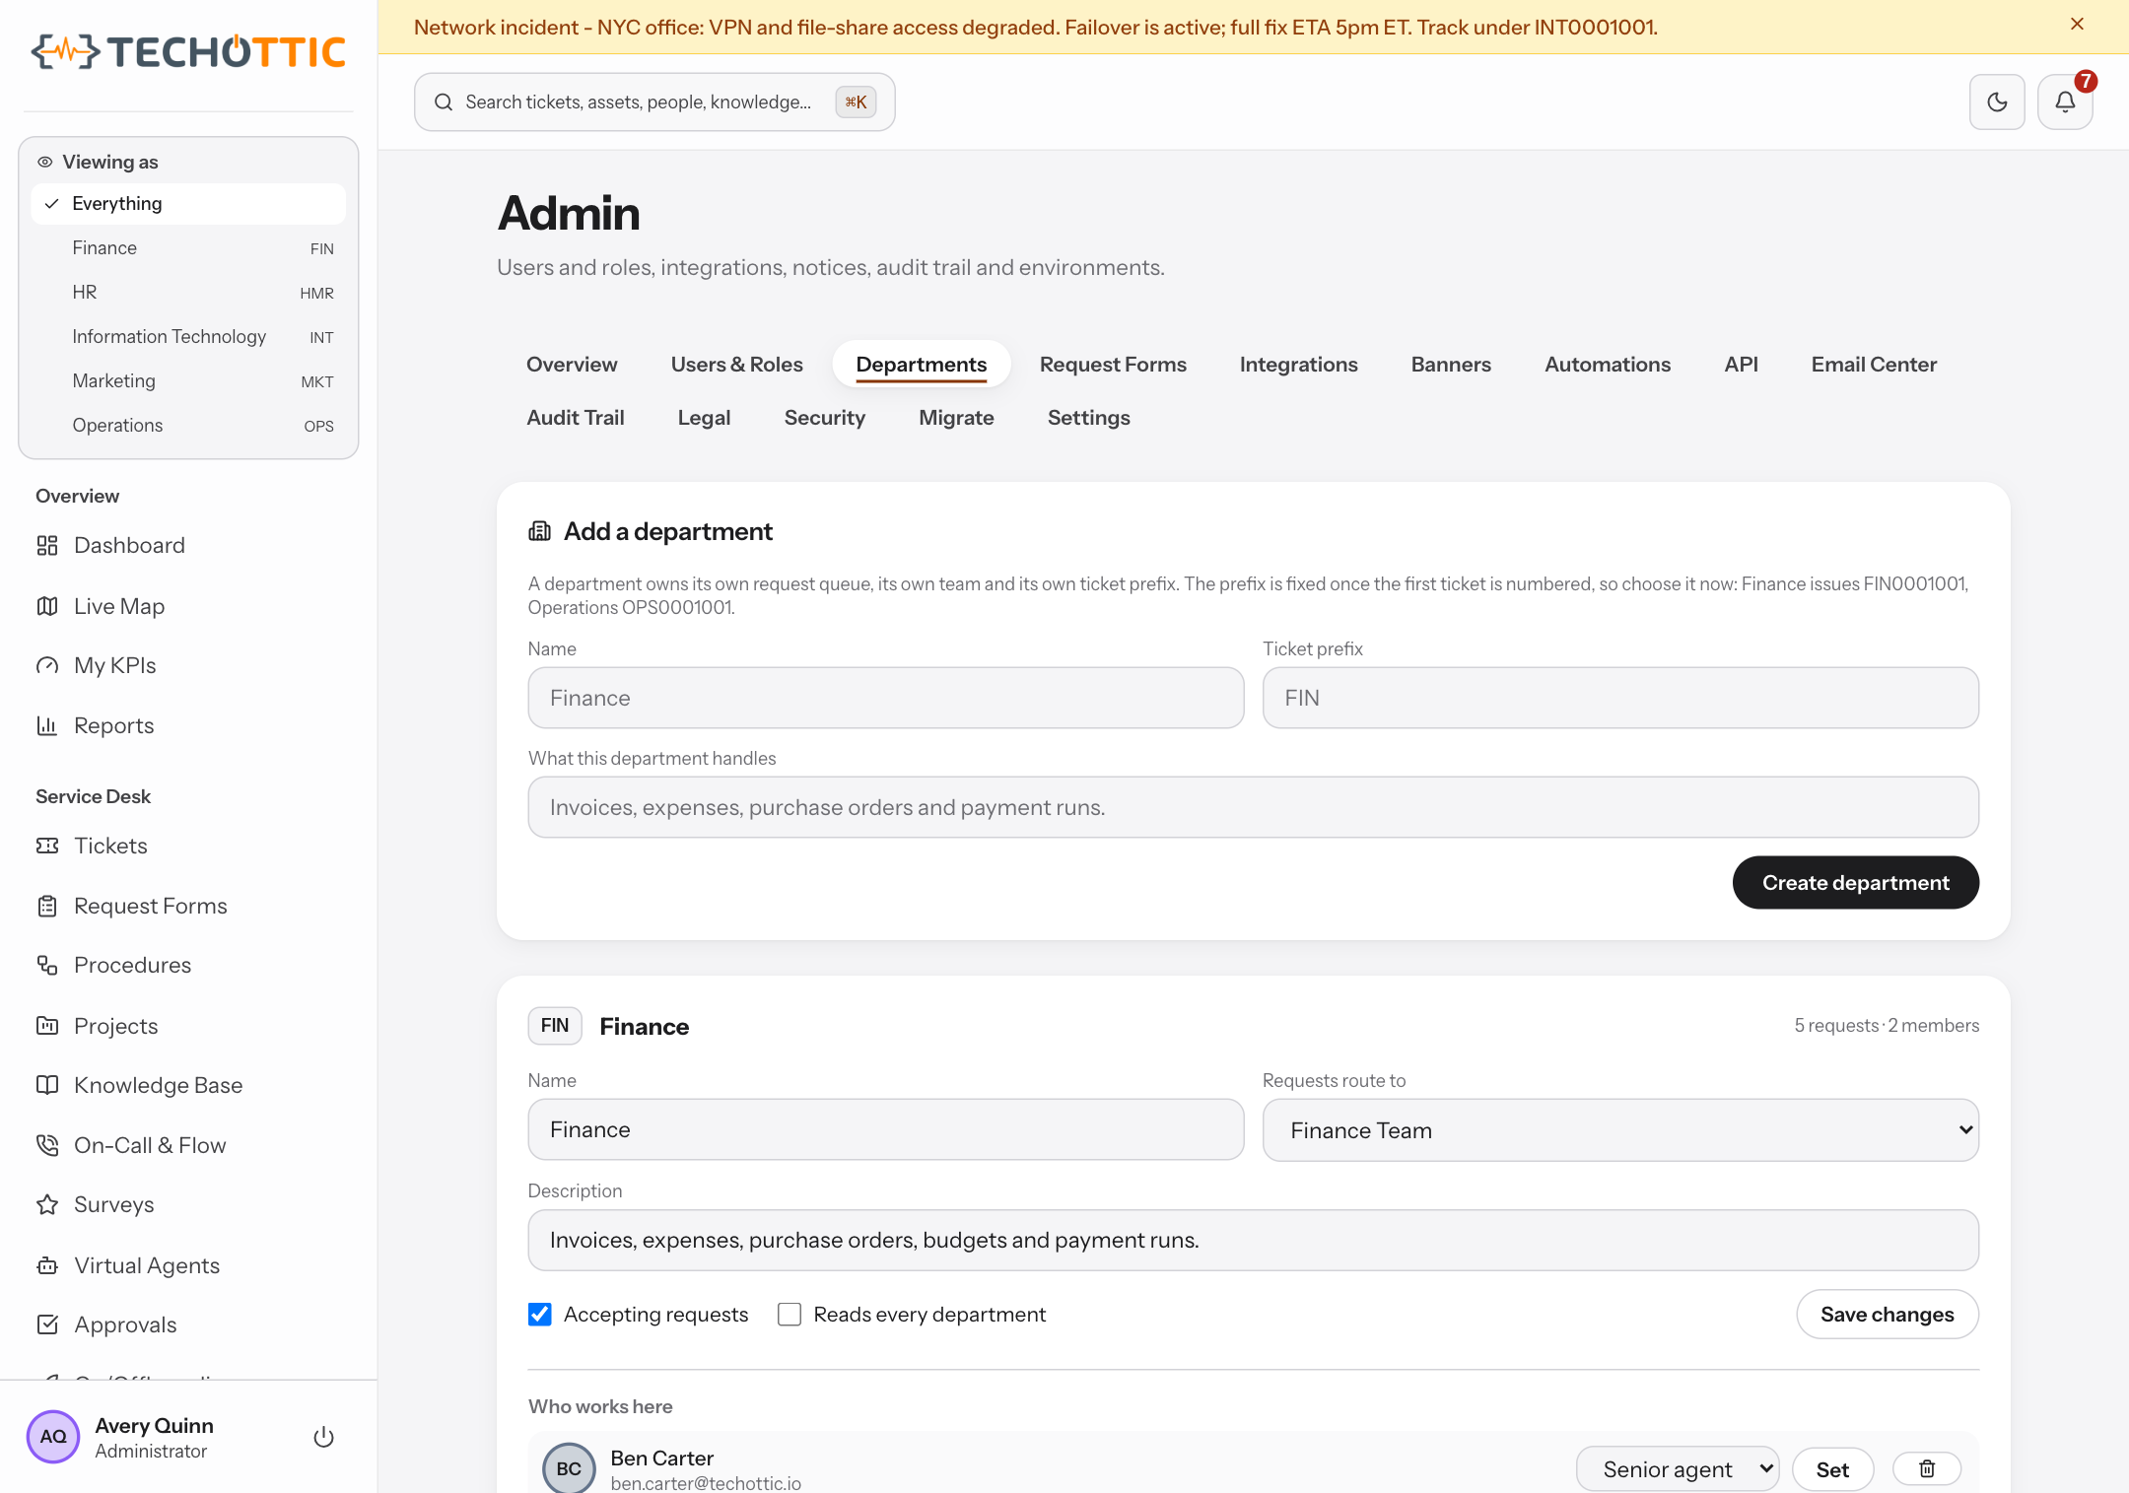Open On-Call & Flow phone icon
Image resolution: width=2129 pixels, height=1493 pixels.
pyautogui.click(x=47, y=1145)
